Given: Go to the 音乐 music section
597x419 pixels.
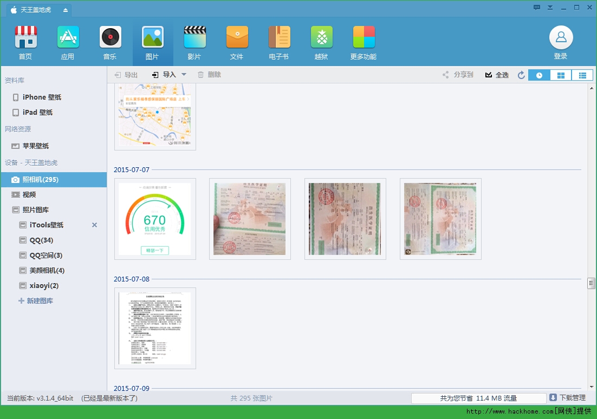Looking at the screenshot, I should coord(110,43).
